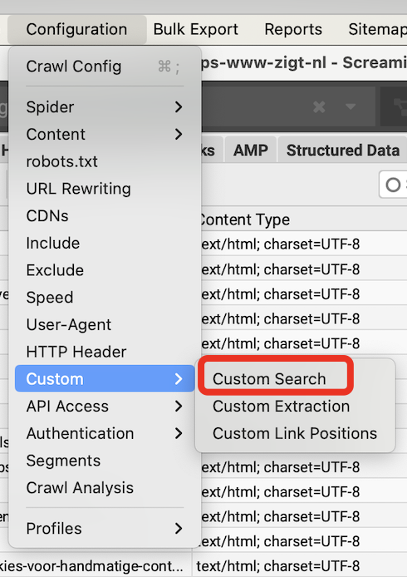The width and height of the screenshot is (407, 577).
Task: Switch to the AMP tab
Action: [250, 150]
